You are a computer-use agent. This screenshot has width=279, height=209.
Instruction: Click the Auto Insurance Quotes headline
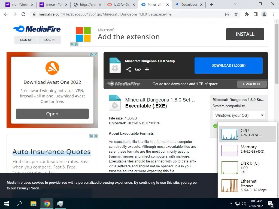tap(51, 152)
